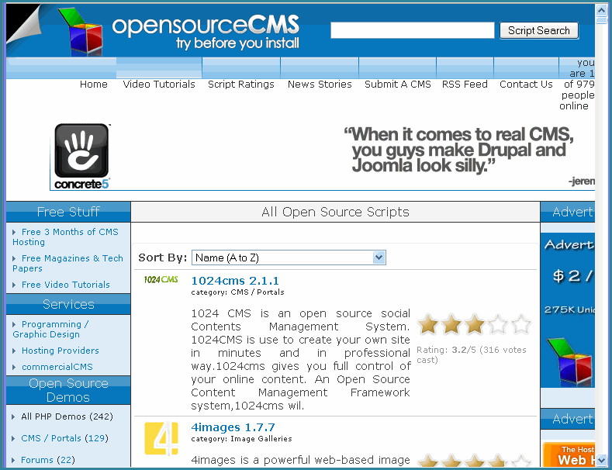Rate 1024cms with the second star
This screenshot has height=470, width=612.
tap(451, 324)
